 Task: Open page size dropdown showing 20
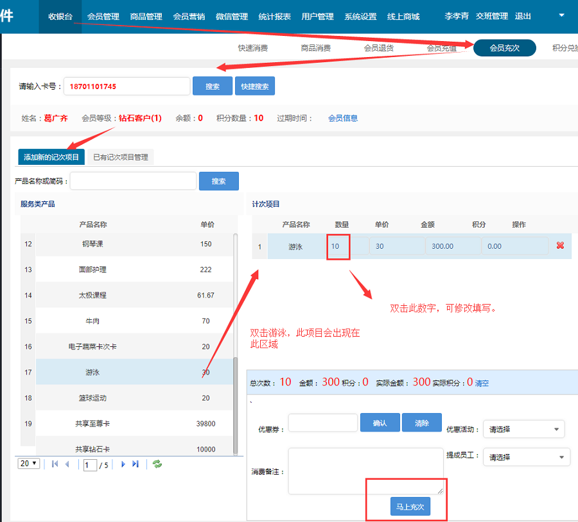coord(29,464)
